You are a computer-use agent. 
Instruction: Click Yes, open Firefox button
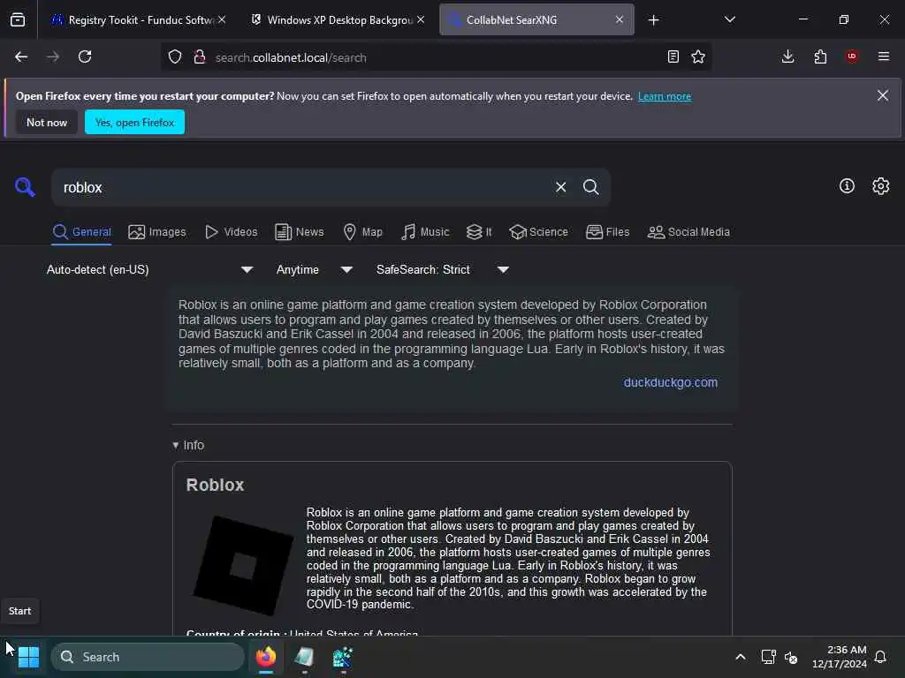134,122
